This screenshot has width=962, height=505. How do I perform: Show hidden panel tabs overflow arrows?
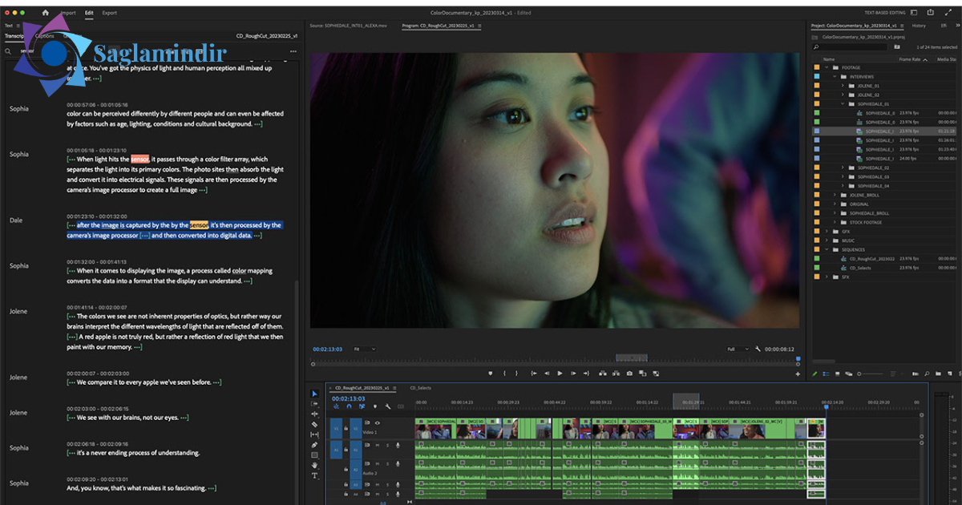[x=957, y=26]
